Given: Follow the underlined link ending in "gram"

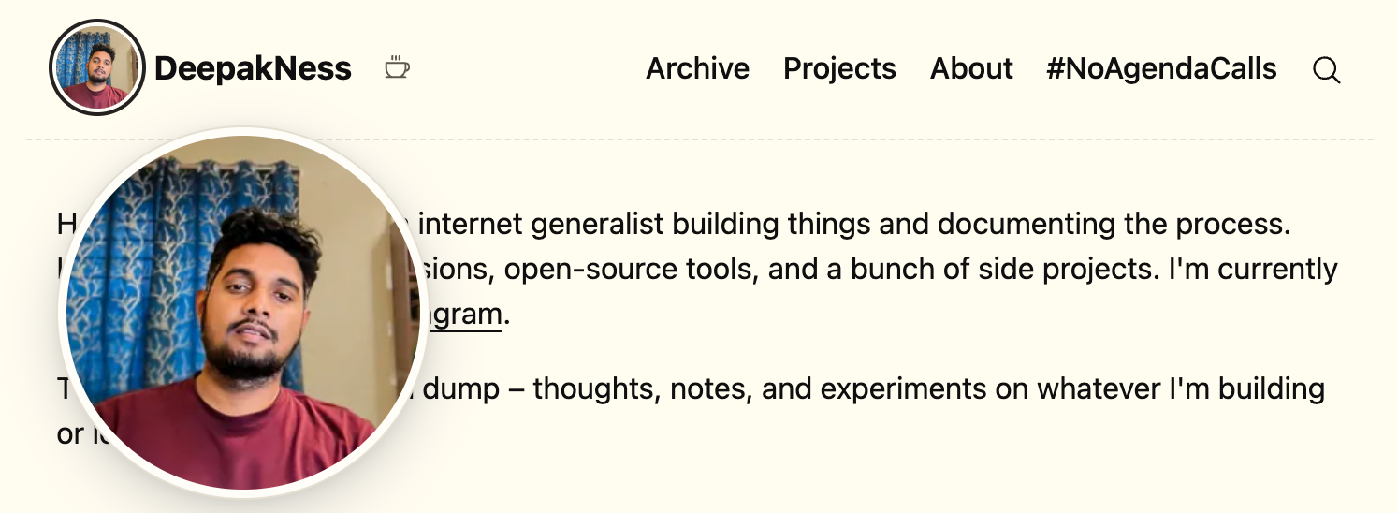Looking at the screenshot, I should point(461,315).
